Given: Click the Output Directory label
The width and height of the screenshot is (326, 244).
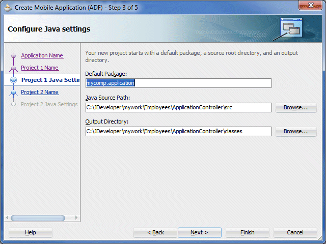Looking at the screenshot, I should [106, 121].
